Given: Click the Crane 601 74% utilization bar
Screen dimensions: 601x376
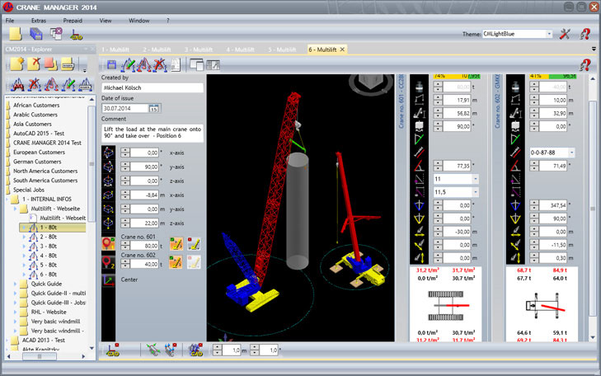Looking at the screenshot, I should click(x=457, y=77).
